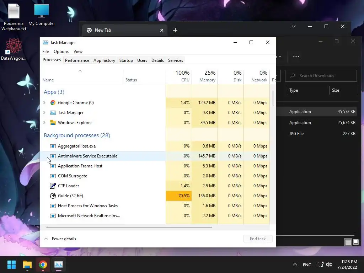Click the Size column header in Explorer
The width and height of the screenshot is (364, 273).
[344, 90]
